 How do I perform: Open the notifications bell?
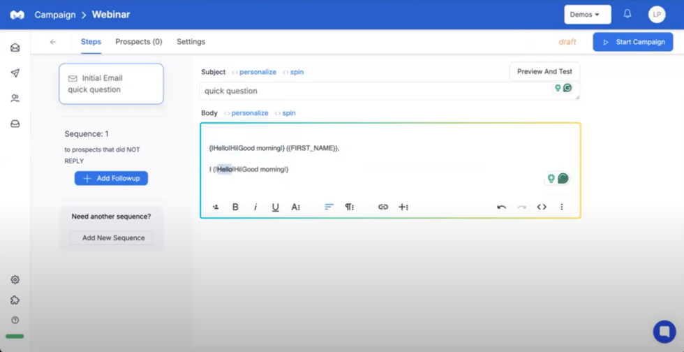click(x=627, y=14)
